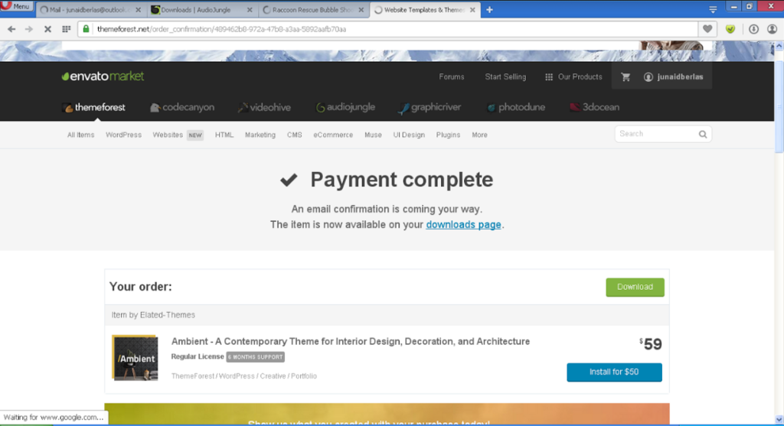
Task: Click the search magnifier icon
Action: pos(703,134)
